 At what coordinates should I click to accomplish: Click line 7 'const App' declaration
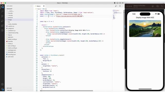point(47,21)
